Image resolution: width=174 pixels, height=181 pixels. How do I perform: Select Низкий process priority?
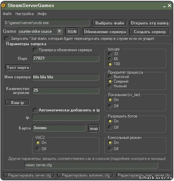(x=110, y=86)
